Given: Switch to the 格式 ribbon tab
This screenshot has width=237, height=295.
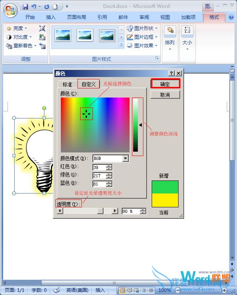Looking at the screenshot, I should coord(214,17).
